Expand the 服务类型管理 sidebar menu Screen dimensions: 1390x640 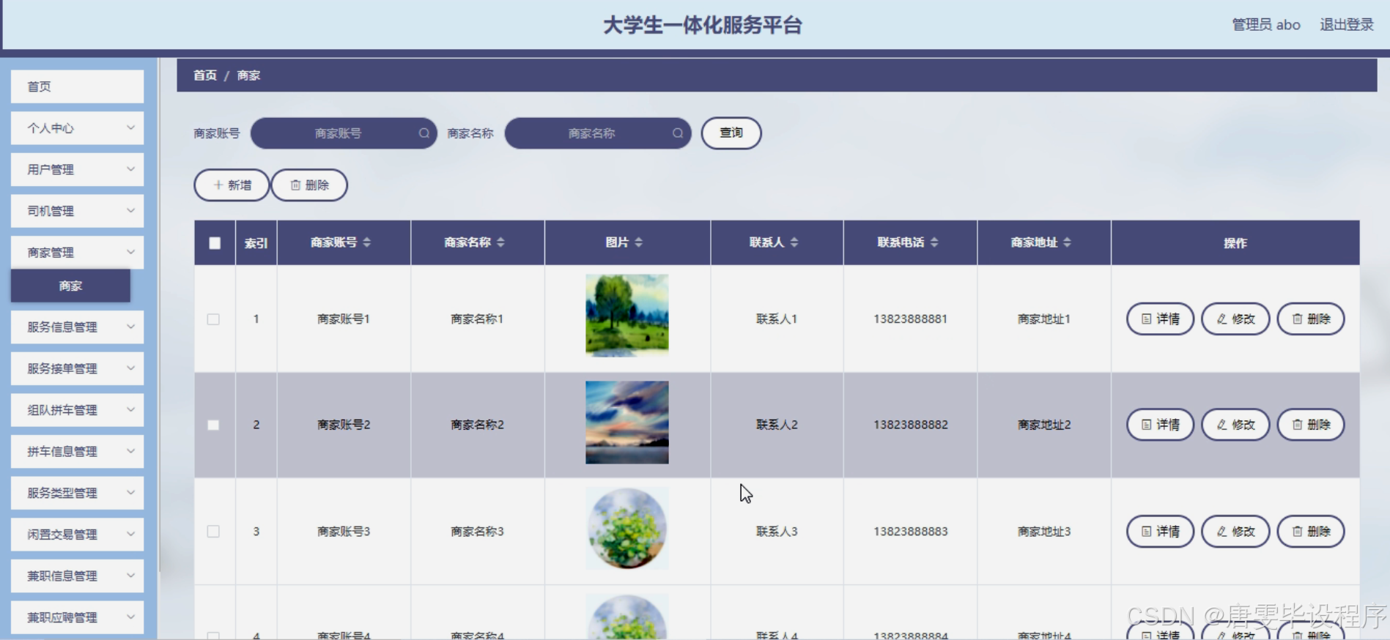click(x=77, y=493)
